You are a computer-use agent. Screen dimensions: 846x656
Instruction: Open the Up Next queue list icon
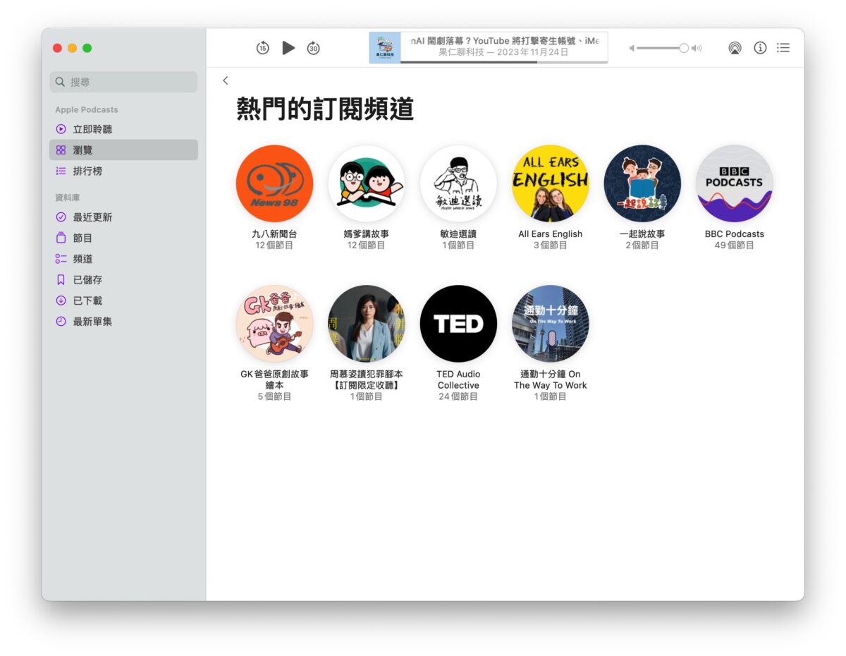click(x=783, y=48)
